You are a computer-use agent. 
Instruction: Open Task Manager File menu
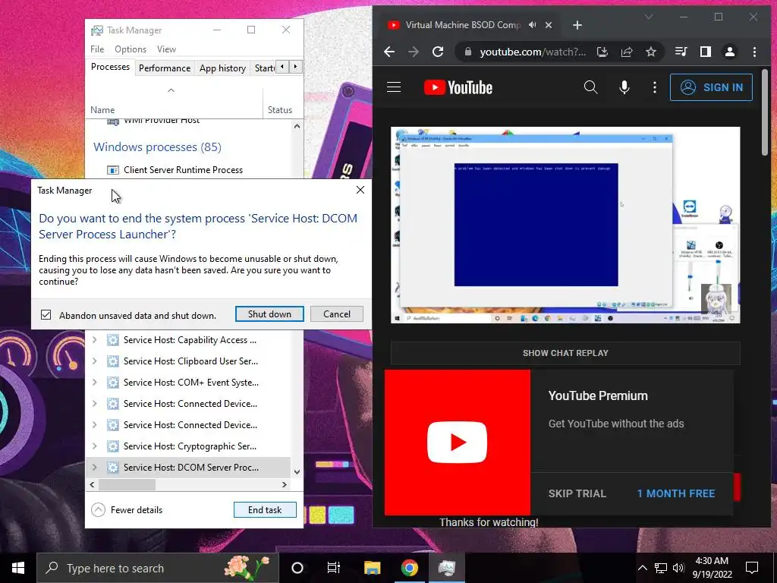click(97, 49)
